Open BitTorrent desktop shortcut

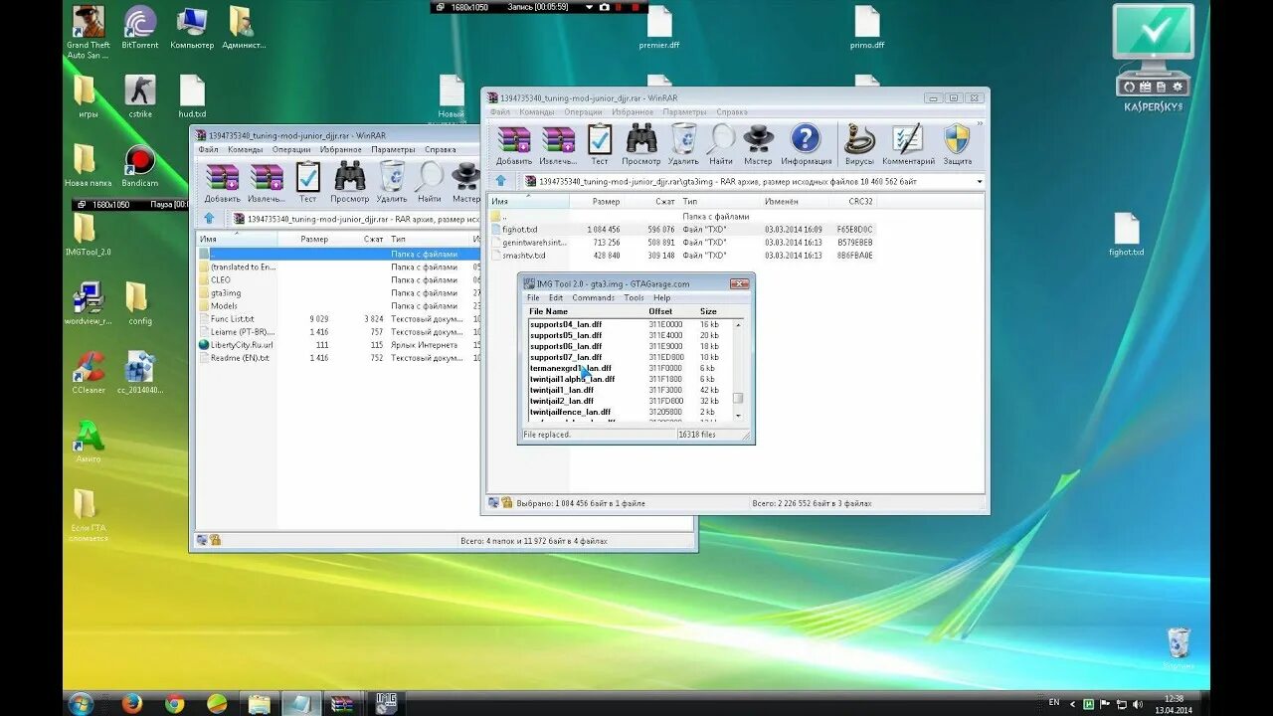140,28
